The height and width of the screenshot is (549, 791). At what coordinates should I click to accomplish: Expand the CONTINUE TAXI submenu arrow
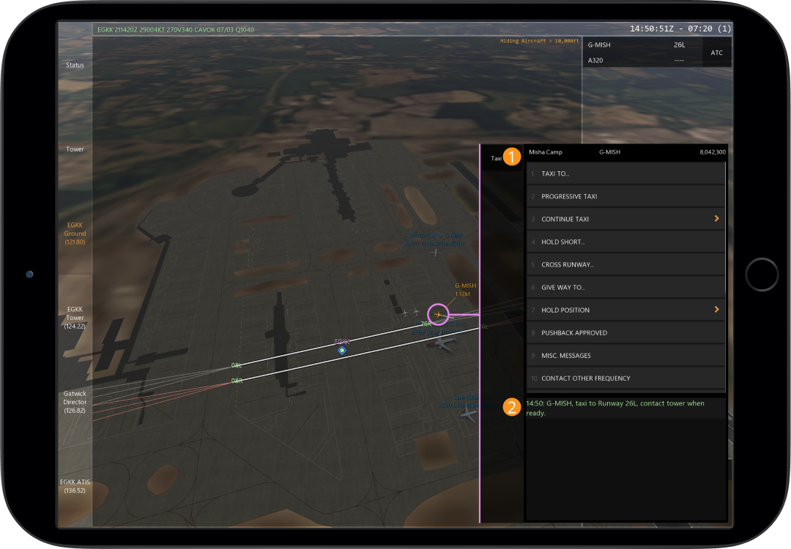[716, 219]
